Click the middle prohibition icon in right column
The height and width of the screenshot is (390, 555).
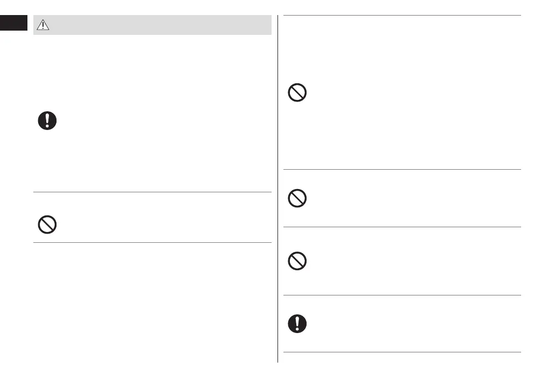(x=297, y=199)
